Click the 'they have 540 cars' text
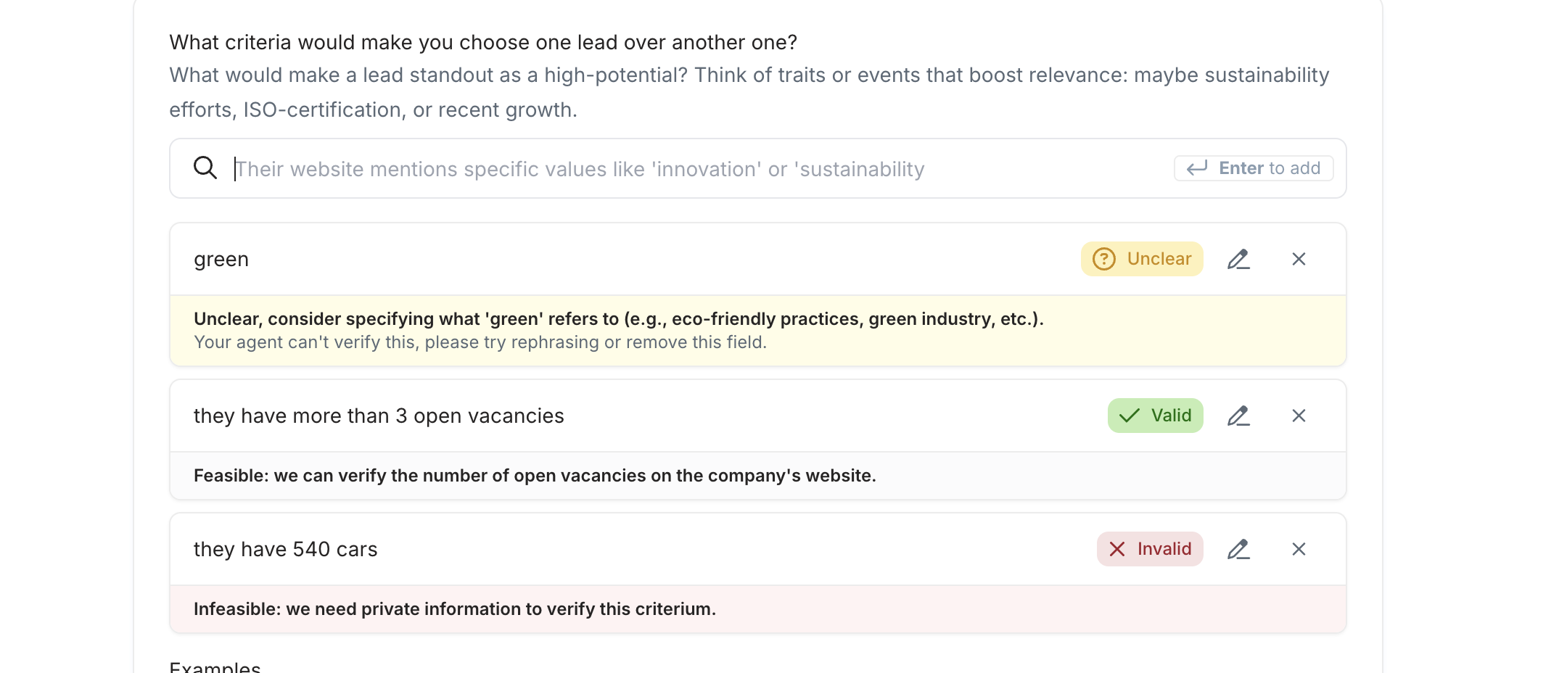Image resolution: width=1567 pixels, height=673 pixels. [x=286, y=549]
